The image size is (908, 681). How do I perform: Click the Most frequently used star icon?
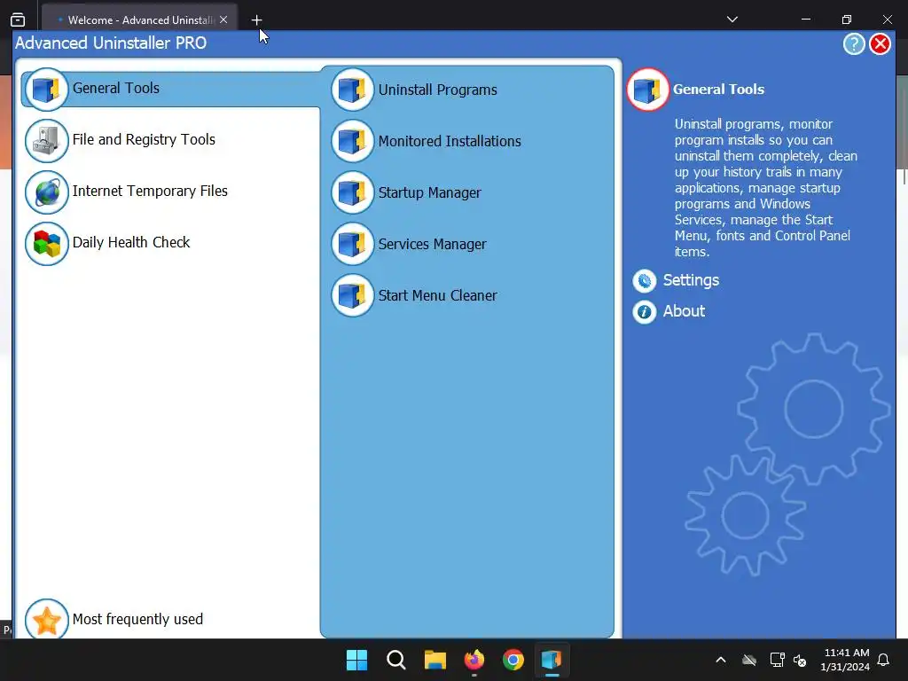click(47, 619)
